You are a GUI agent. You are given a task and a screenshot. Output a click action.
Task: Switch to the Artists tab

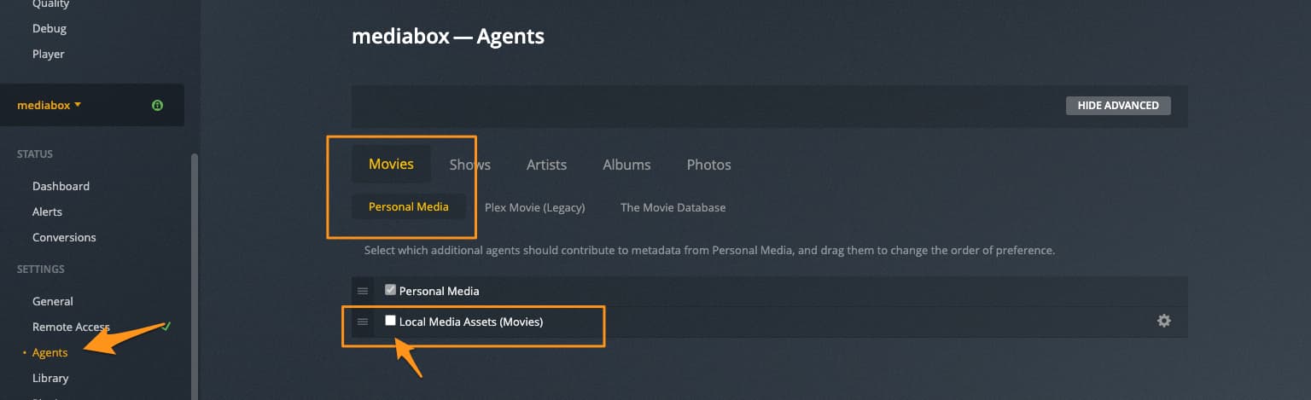pyautogui.click(x=546, y=165)
